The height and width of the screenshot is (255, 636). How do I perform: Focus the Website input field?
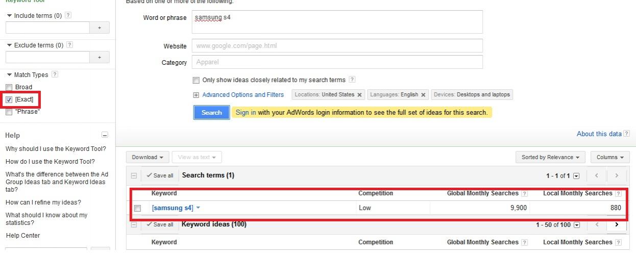point(337,45)
